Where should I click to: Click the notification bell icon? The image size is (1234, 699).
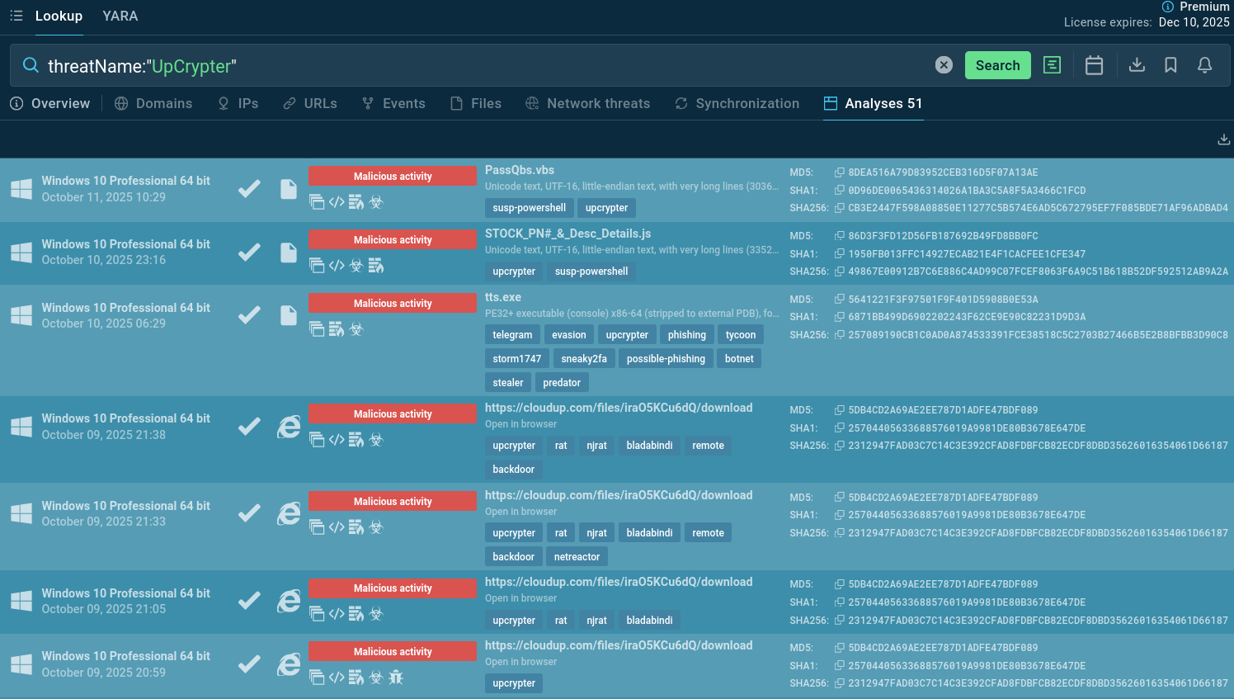tap(1204, 65)
